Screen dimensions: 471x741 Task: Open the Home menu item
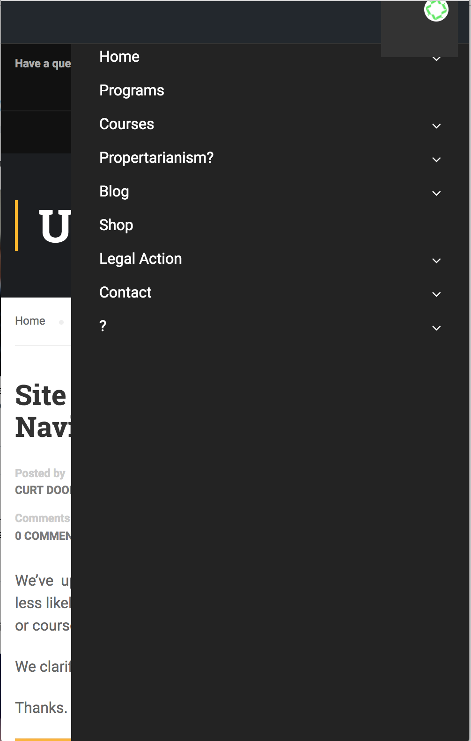(x=119, y=57)
